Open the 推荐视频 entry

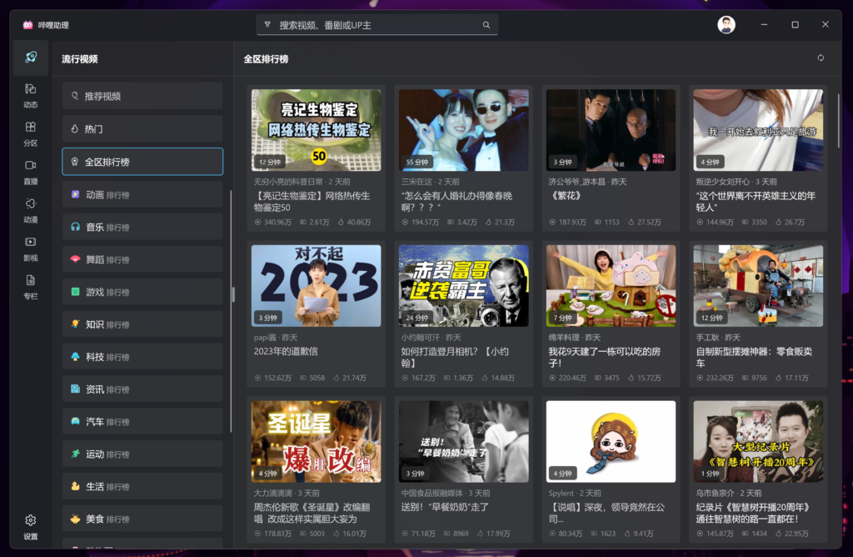point(142,96)
